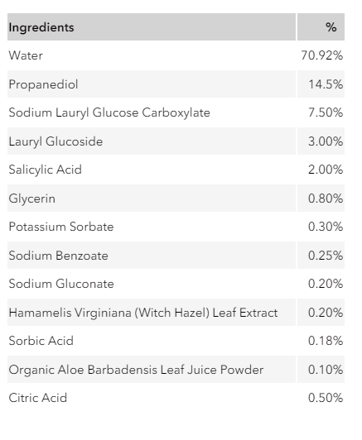Click Salicylic Acid ingredient name

(46, 170)
